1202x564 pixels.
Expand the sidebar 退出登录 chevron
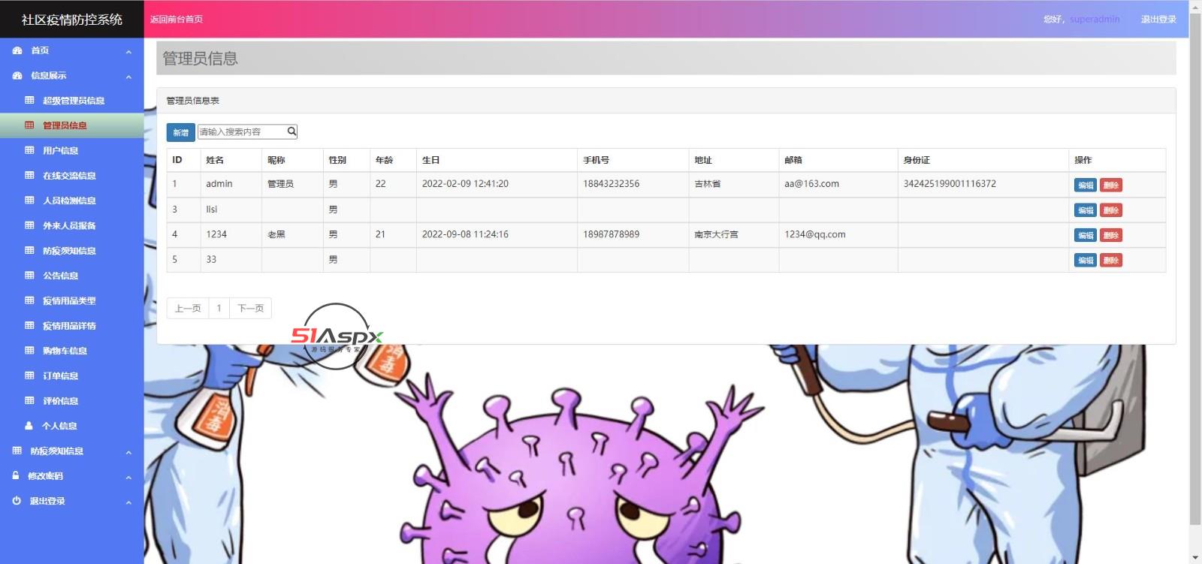(x=128, y=502)
